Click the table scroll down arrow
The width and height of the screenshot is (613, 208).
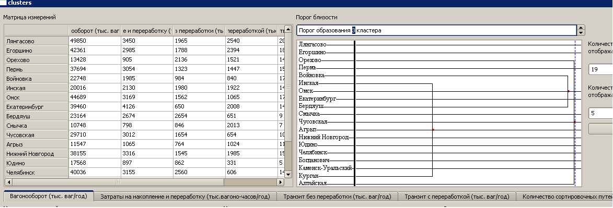coord(288,174)
